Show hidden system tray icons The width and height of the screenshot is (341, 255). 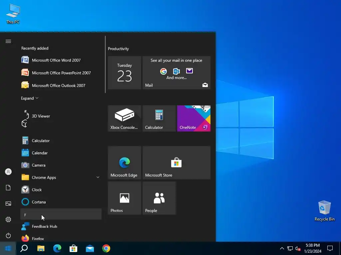(282, 248)
